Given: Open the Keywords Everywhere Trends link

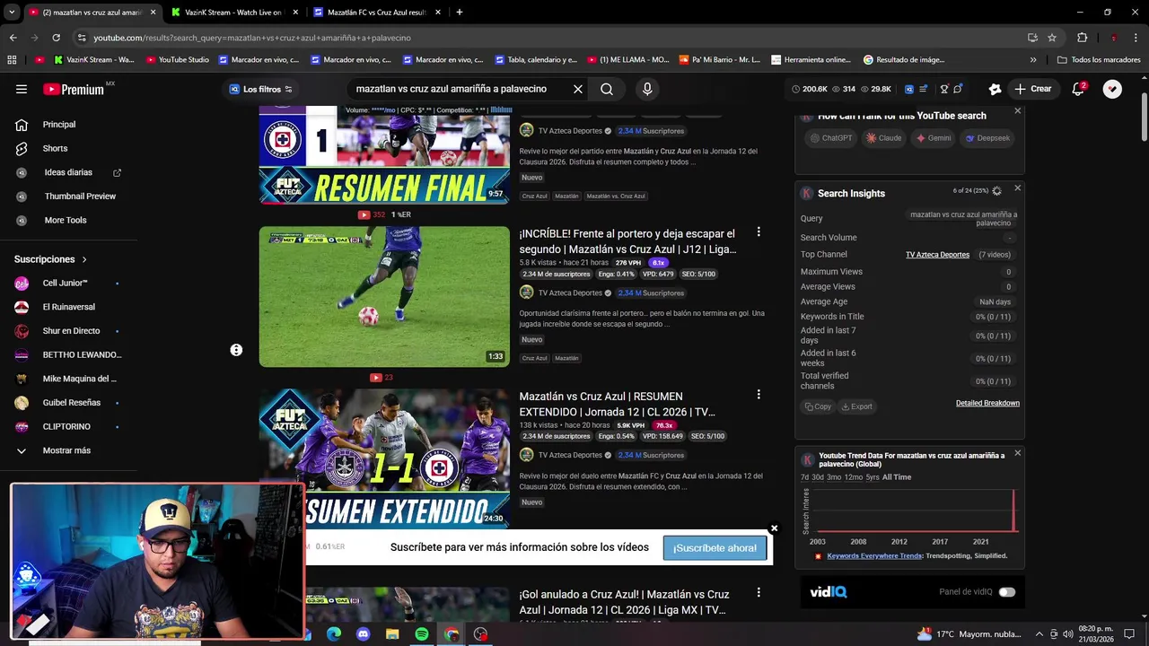Looking at the screenshot, I should pos(874,556).
